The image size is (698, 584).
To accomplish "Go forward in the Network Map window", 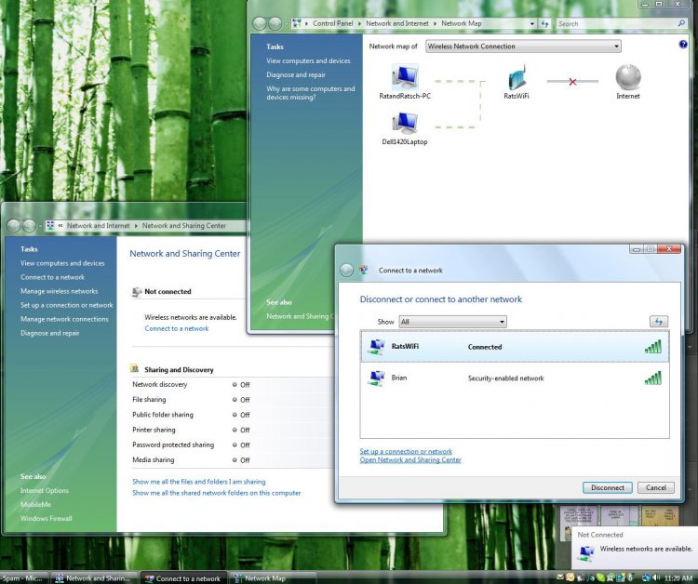I will pyautogui.click(x=275, y=23).
